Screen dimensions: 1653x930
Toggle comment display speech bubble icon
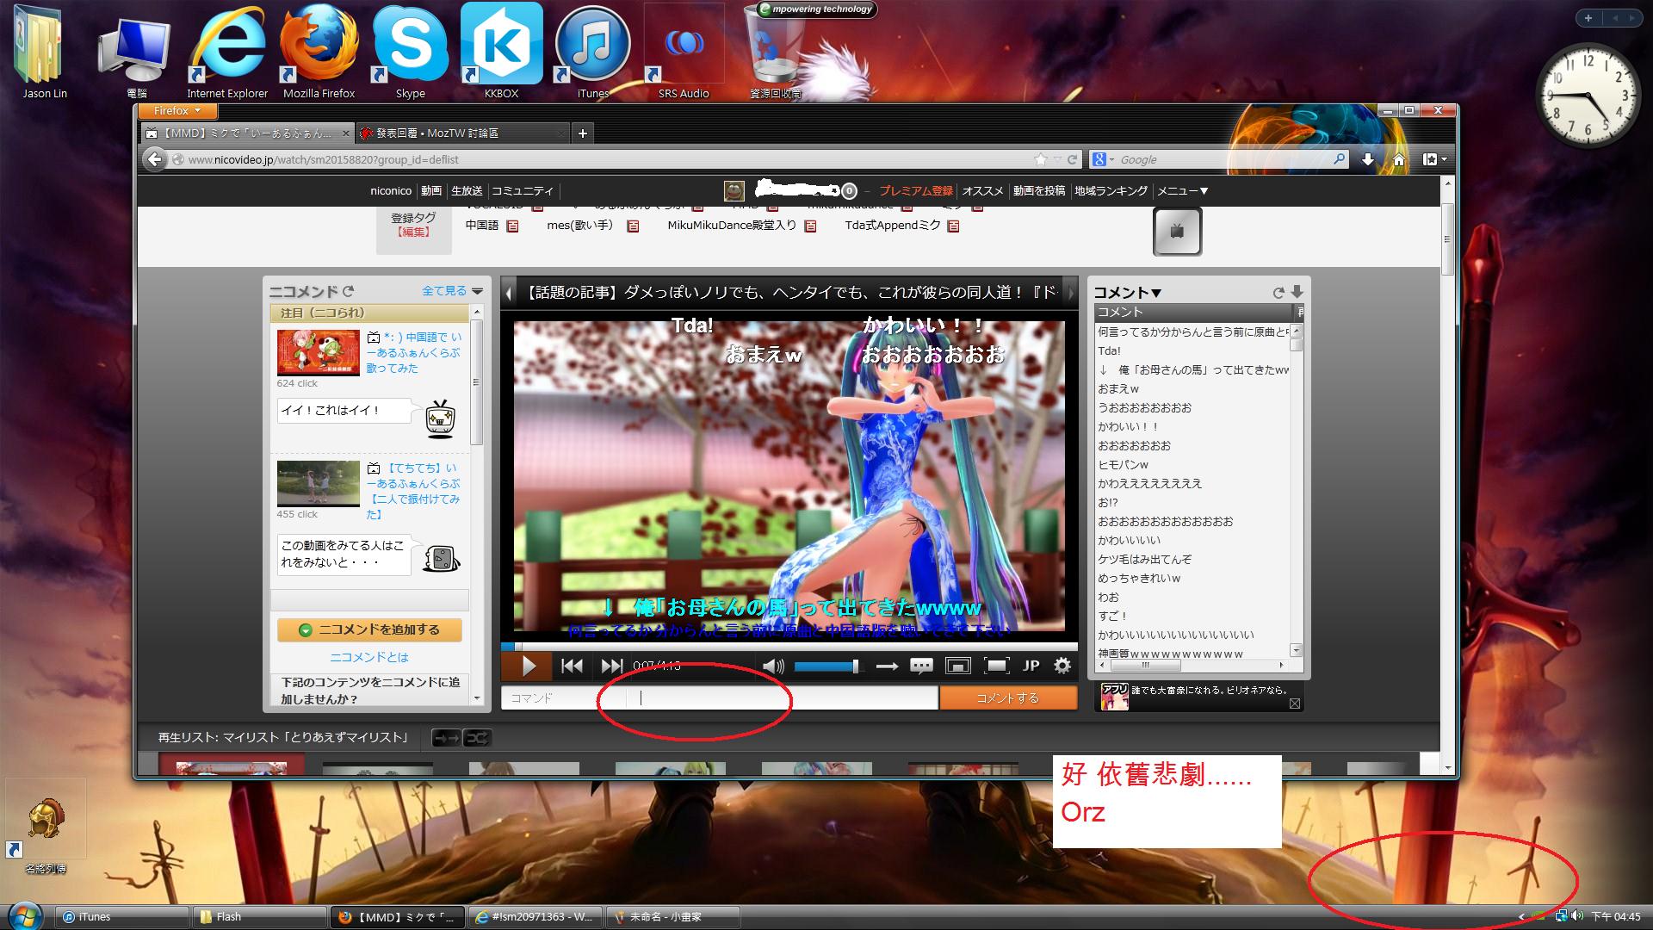pos(921,666)
